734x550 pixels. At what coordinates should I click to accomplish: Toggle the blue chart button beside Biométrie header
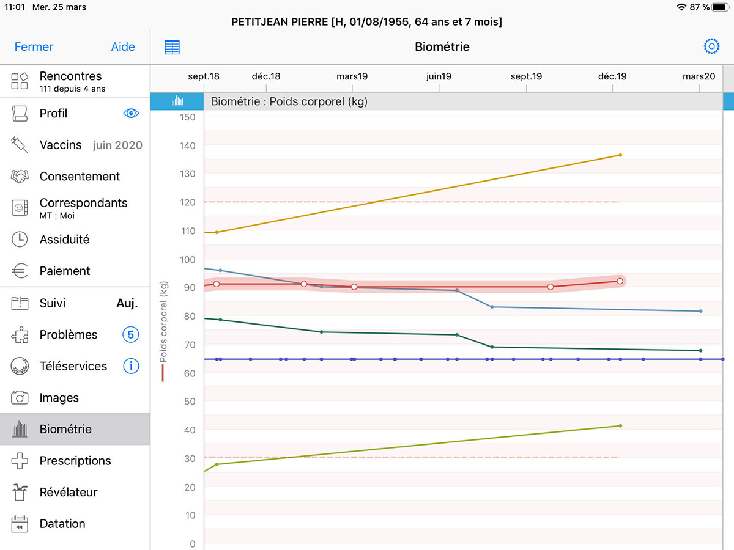tap(177, 101)
